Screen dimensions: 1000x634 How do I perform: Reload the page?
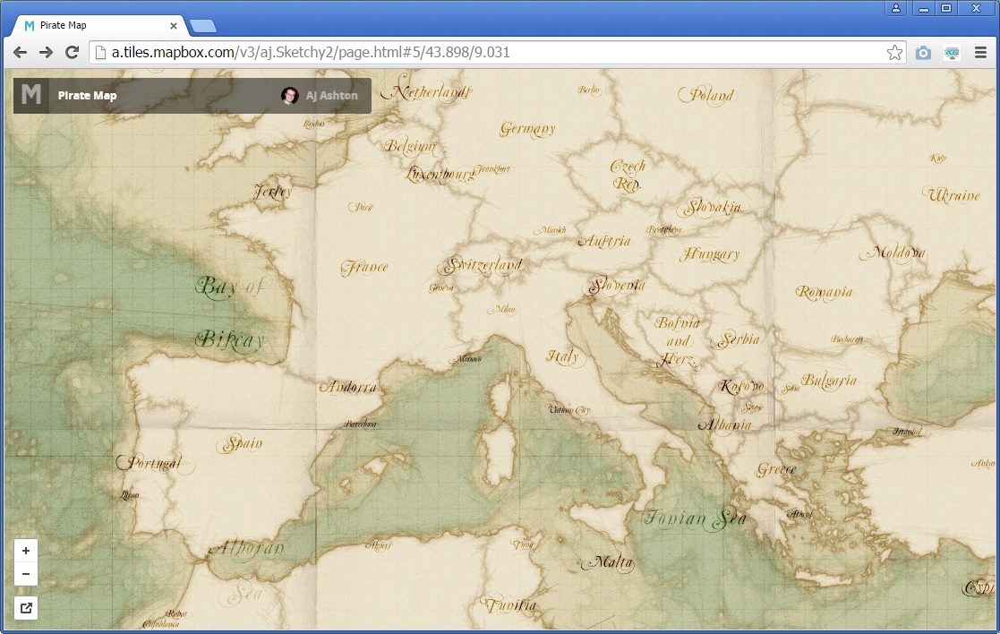pos(73,53)
